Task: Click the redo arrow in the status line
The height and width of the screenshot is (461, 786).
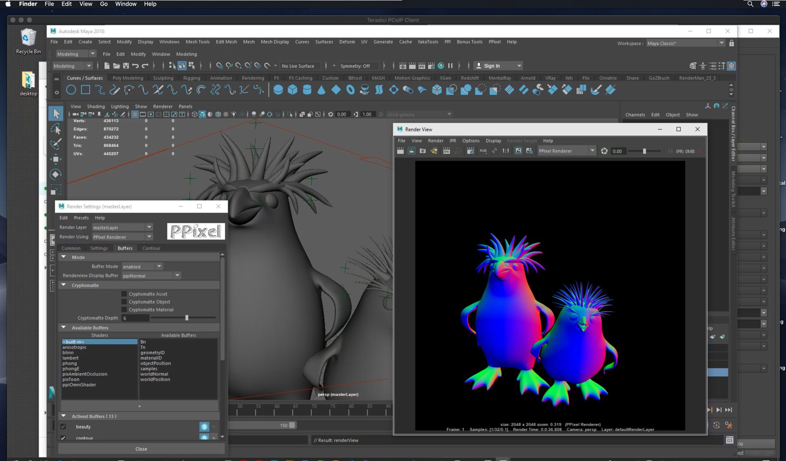Action: [x=145, y=66]
